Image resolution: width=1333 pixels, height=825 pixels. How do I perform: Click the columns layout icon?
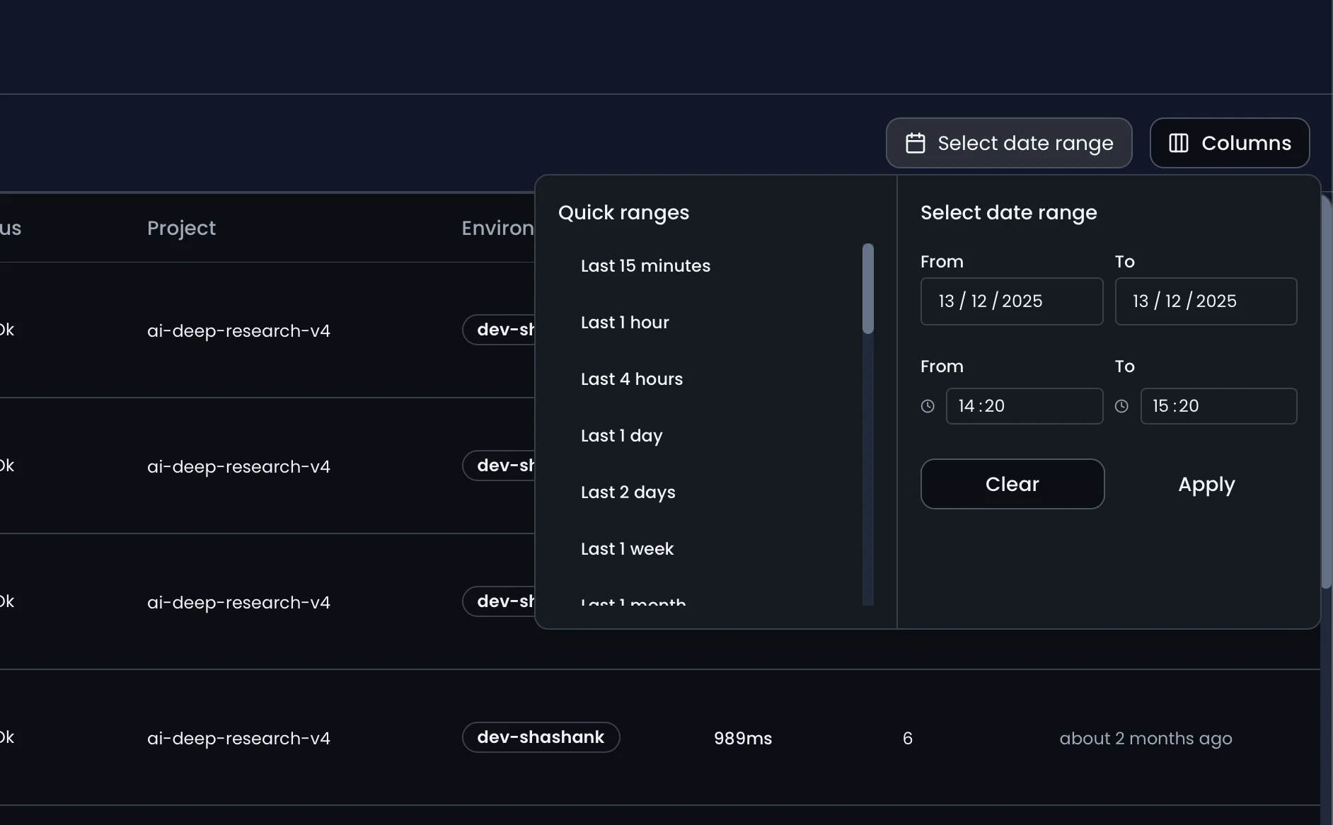tap(1178, 143)
